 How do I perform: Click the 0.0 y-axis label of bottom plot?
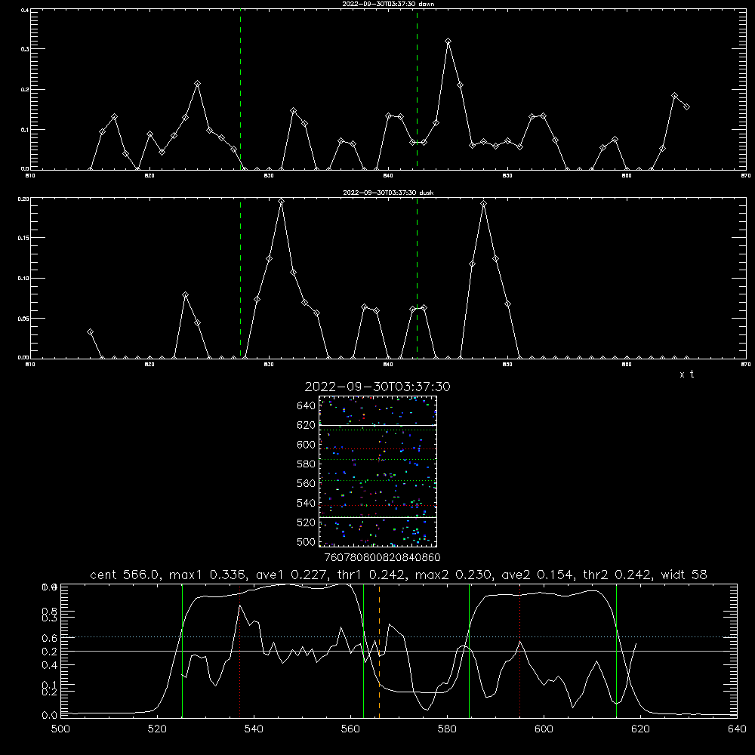coord(50,715)
